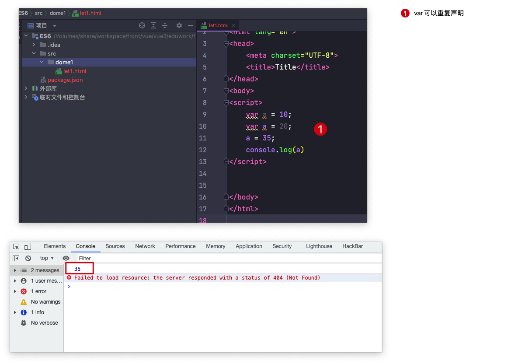
Task: Click the Collapse All icon in project panel
Action: tap(165, 25)
